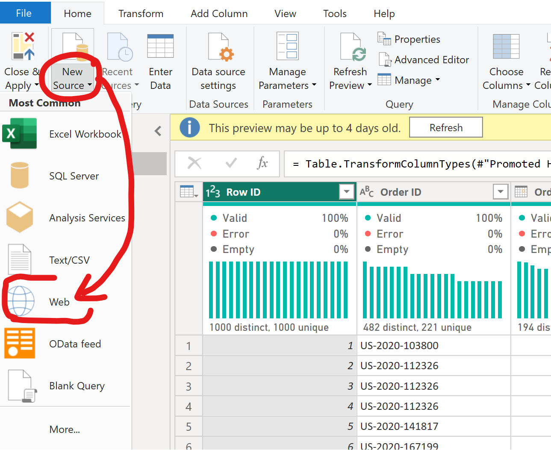The width and height of the screenshot is (551, 450).
Task: Click the Enter Data table icon
Action: [160, 46]
